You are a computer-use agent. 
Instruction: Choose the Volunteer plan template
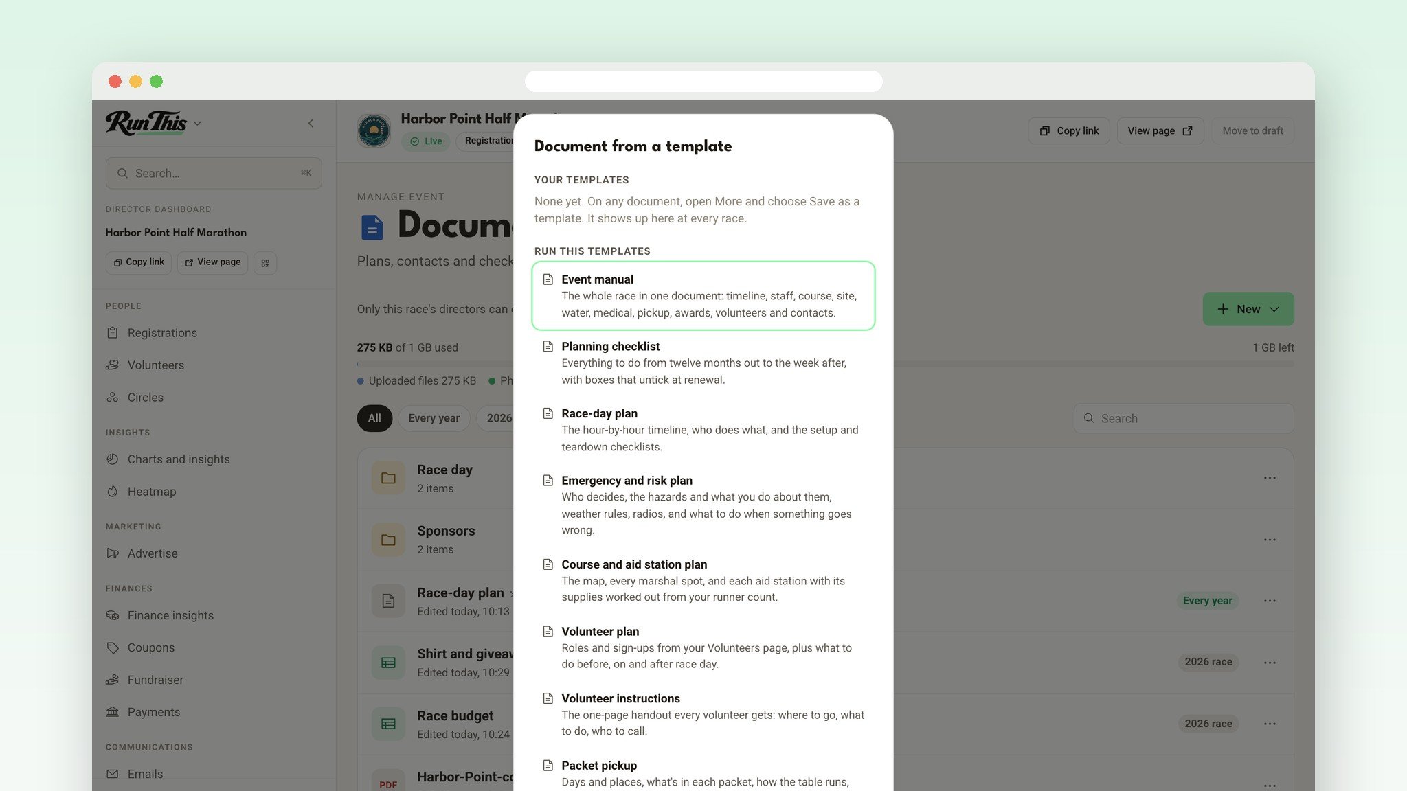(703, 647)
